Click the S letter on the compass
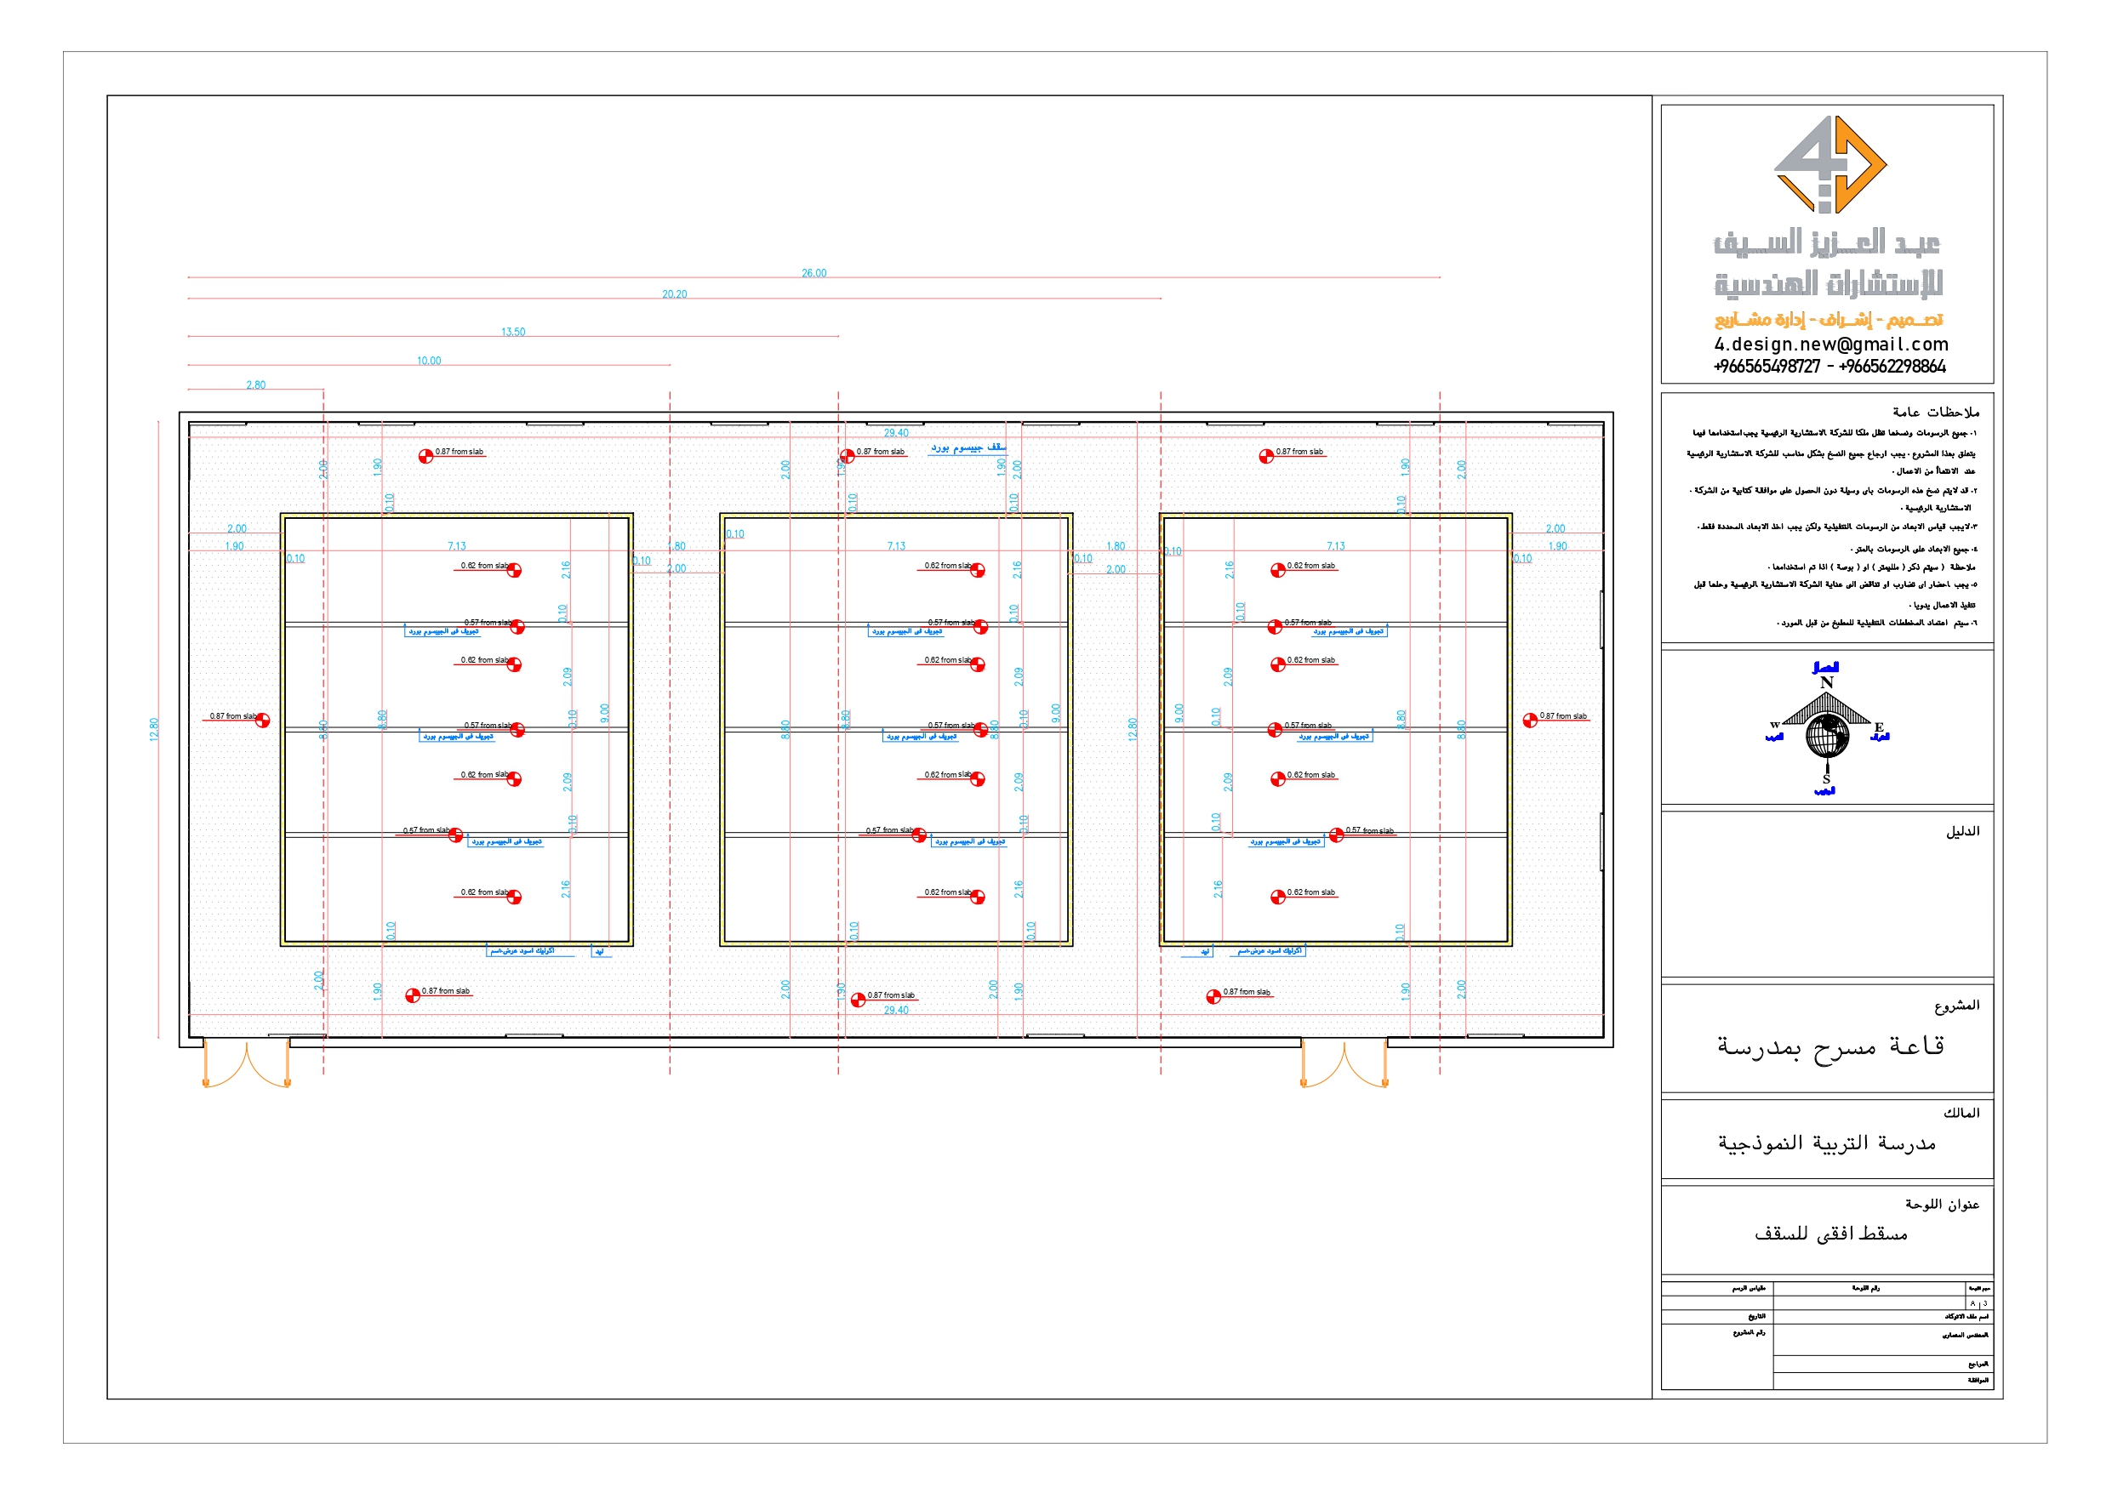This screenshot has height=1493, width=2112. pos(1826,779)
